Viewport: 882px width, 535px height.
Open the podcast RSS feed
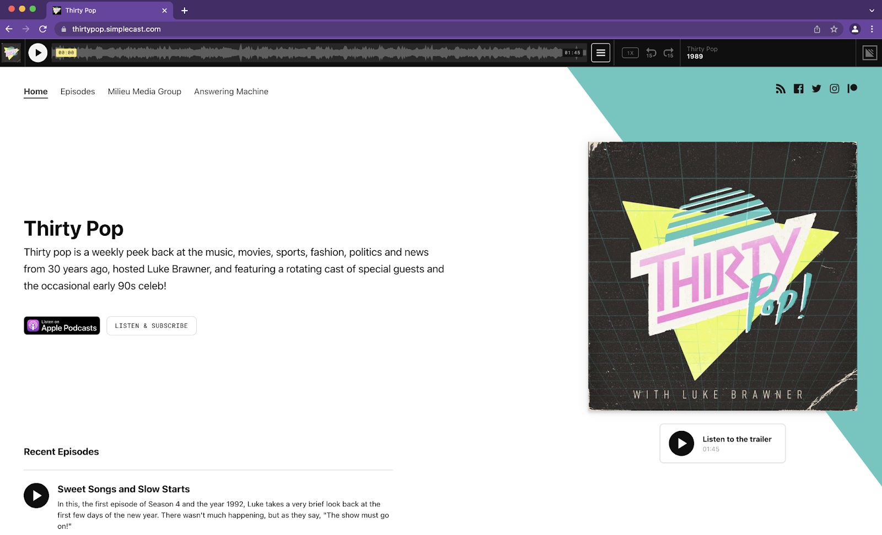[780, 88]
